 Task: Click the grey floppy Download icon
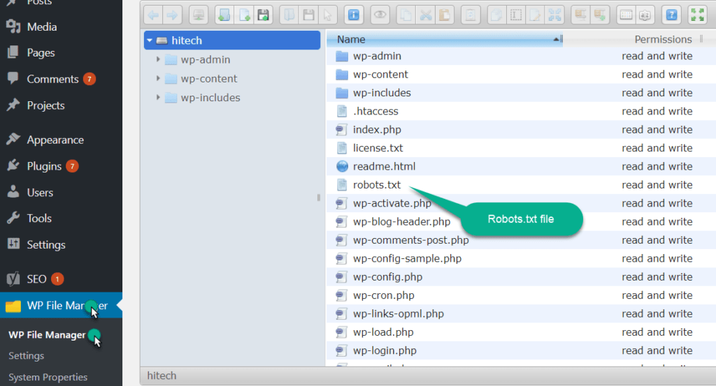pos(308,15)
